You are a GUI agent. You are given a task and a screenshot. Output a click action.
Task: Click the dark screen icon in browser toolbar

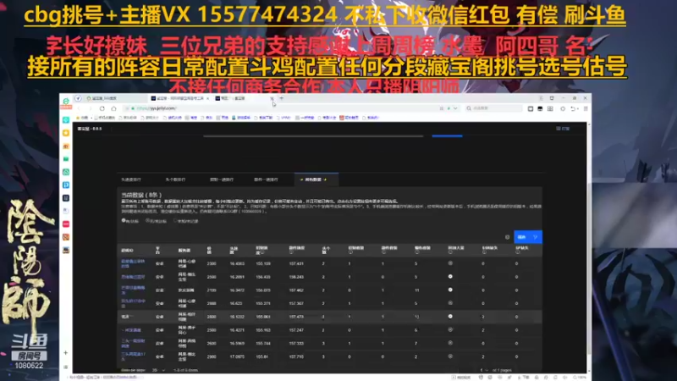pos(540,109)
